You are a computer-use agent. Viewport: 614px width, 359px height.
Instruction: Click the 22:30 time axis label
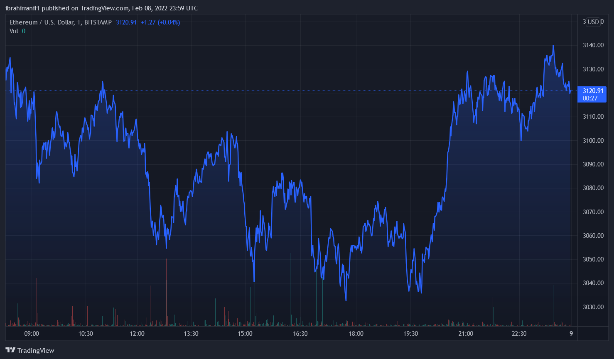click(519, 334)
